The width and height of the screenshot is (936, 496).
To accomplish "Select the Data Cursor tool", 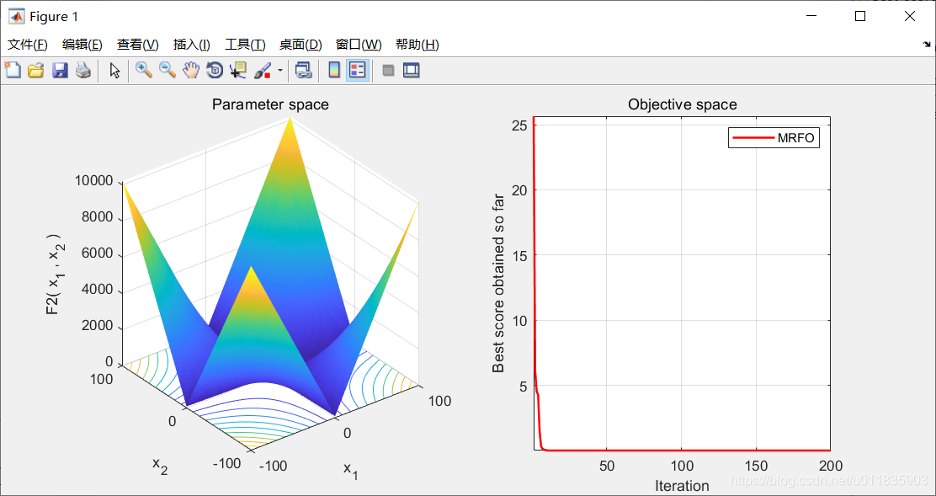I will [239, 71].
